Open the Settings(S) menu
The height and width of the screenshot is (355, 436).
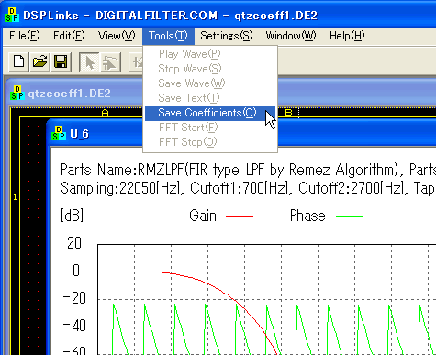click(x=227, y=36)
